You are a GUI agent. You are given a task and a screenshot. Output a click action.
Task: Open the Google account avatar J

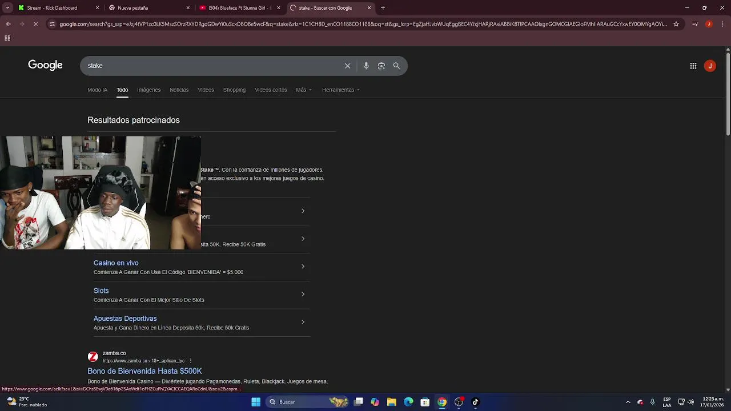pos(710,66)
